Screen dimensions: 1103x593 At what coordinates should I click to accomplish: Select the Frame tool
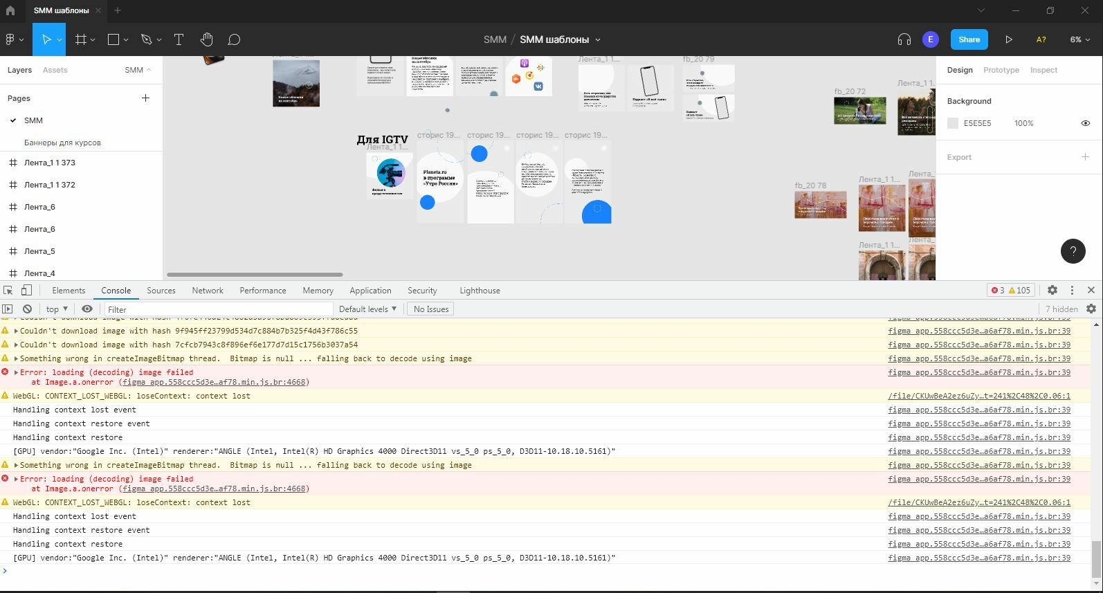point(80,39)
